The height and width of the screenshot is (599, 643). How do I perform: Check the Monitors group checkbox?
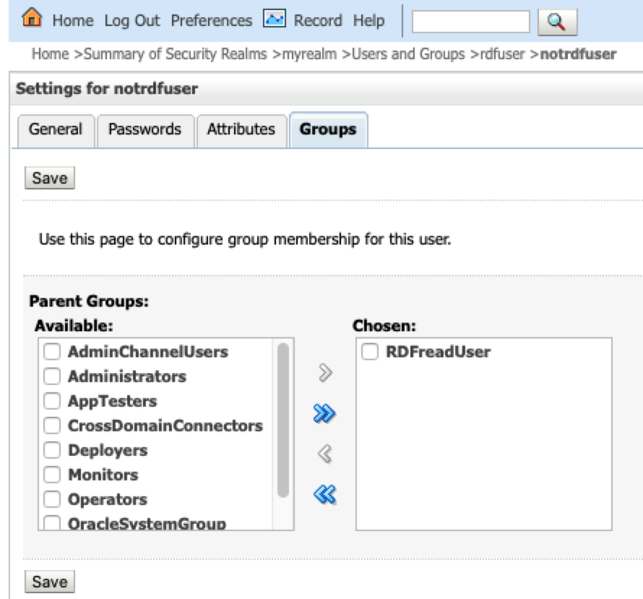click(52, 475)
